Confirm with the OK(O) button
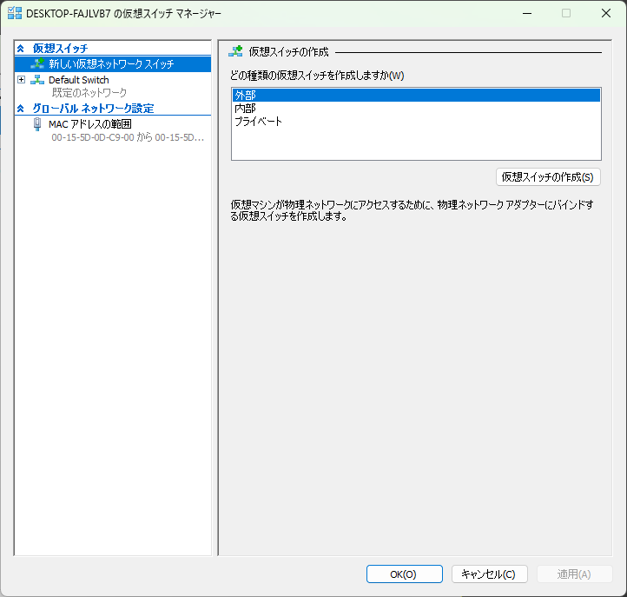 405,574
